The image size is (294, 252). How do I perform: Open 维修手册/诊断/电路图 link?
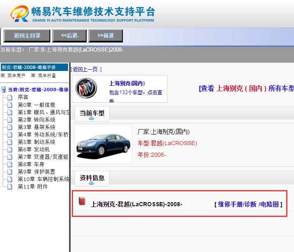pyautogui.click(x=248, y=204)
